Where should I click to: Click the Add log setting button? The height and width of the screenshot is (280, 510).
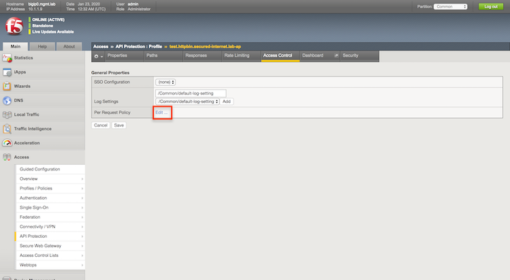point(227,102)
